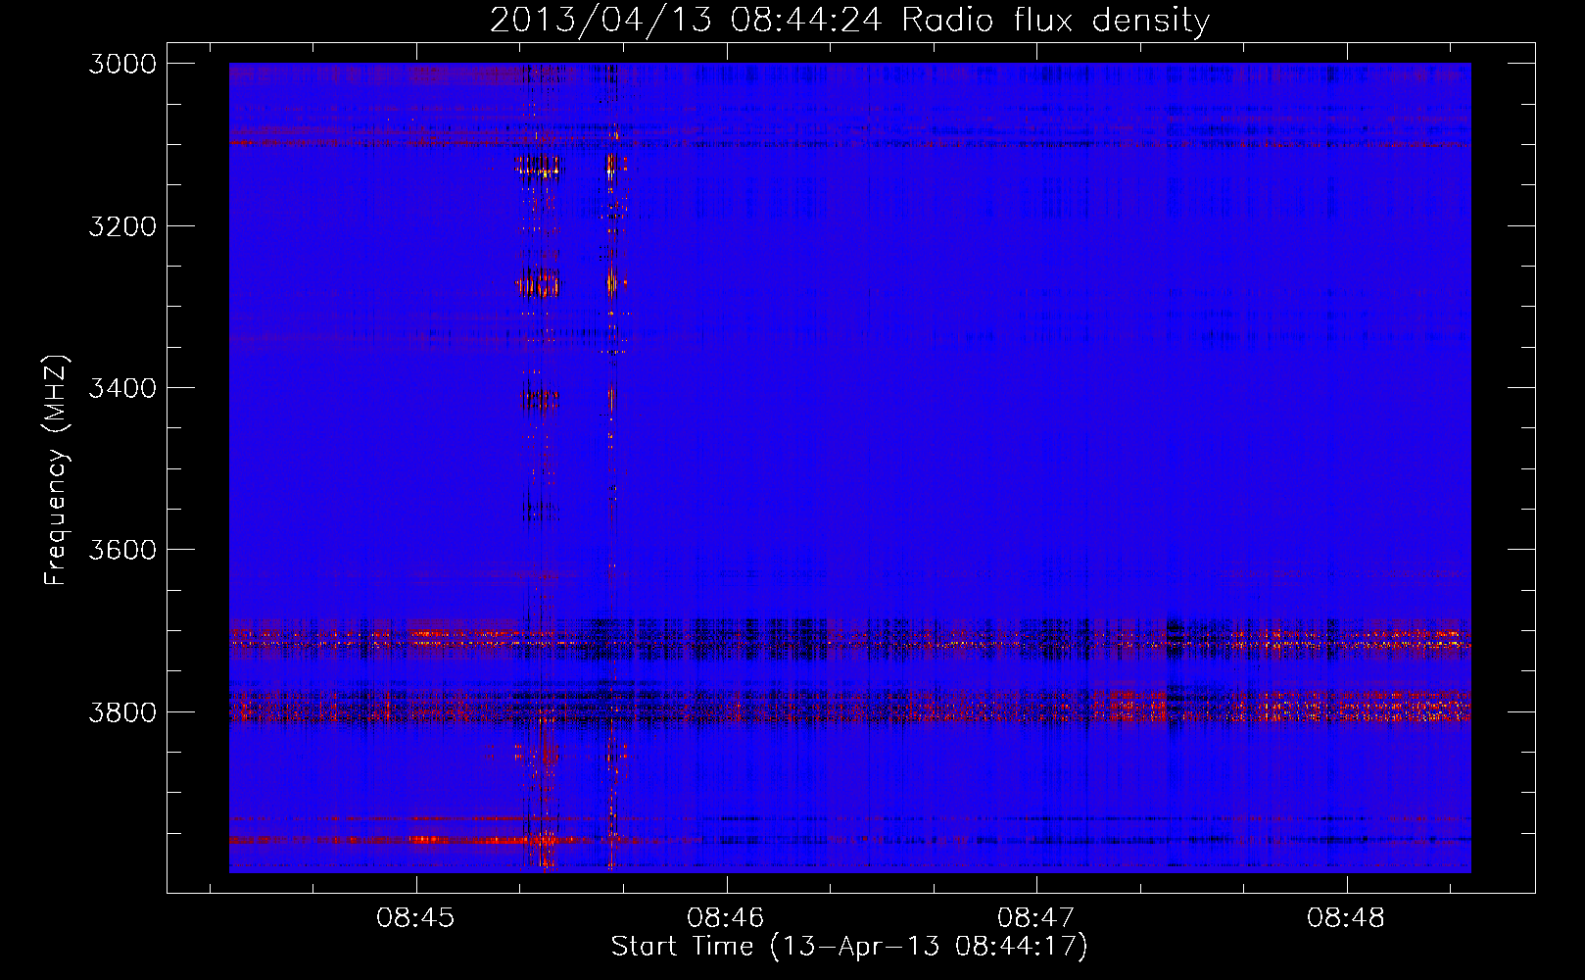1585x980 pixels.
Task: Click the 3000 frequency tick label
Action: click(x=122, y=64)
